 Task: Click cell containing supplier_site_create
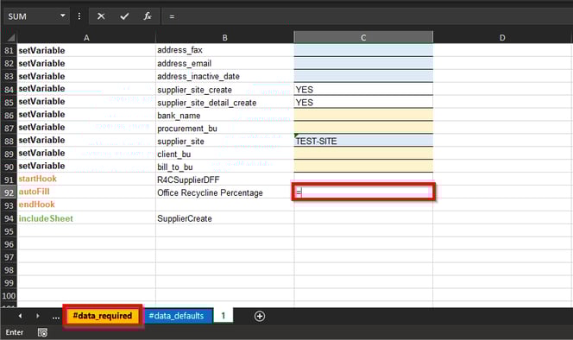click(224, 90)
